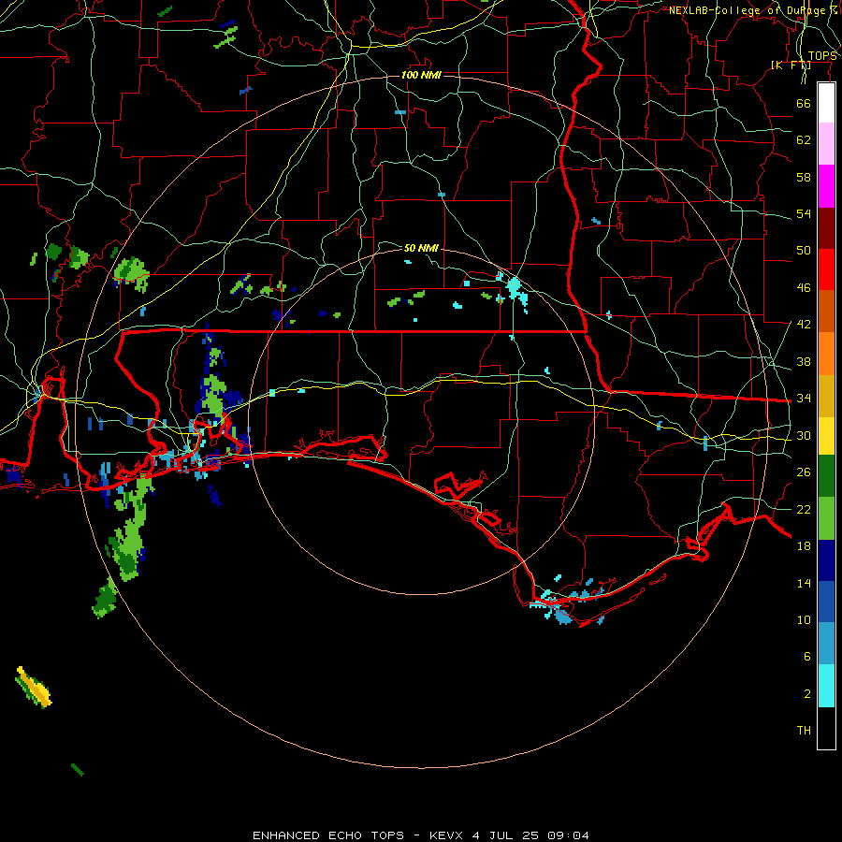Click the 100 NMI range ring label

pyautogui.click(x=421, y=75)
